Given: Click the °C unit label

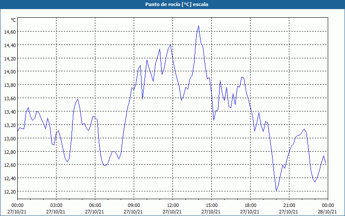Looking at the screenshot, I should tap(13, 20).
